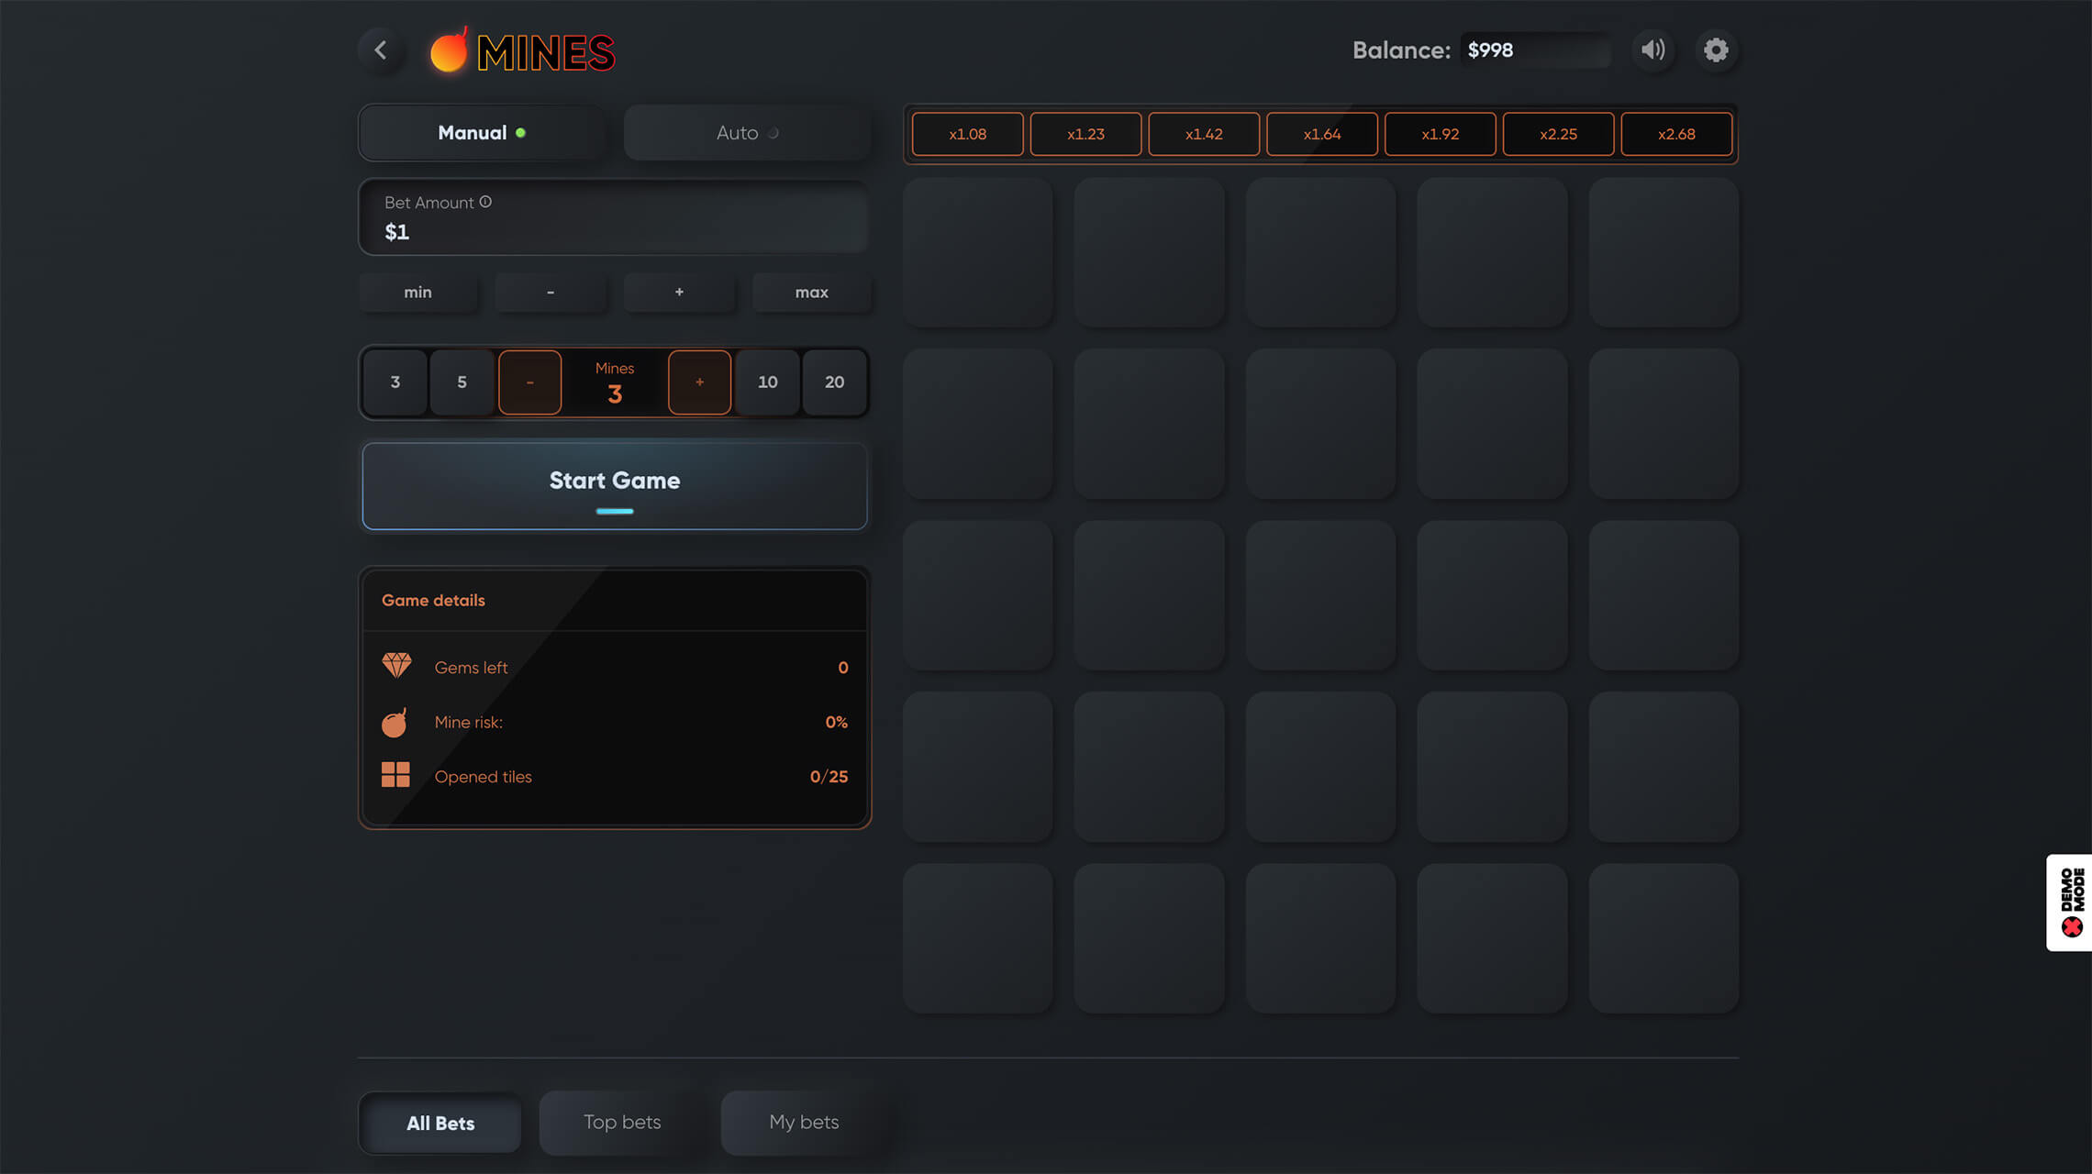Open the My bets tab
The image size is (2092, 1174).
[804, 1122]
